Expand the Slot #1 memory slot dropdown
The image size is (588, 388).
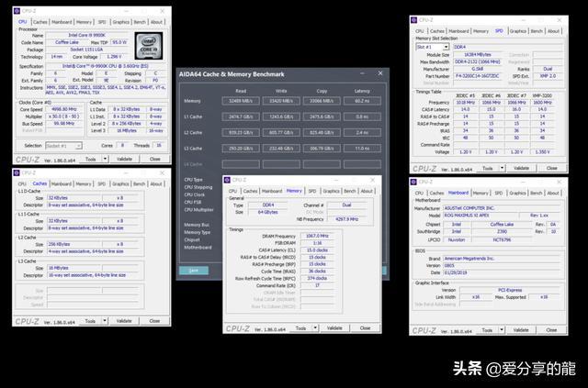pyautogui.click(x=446, y=47)
